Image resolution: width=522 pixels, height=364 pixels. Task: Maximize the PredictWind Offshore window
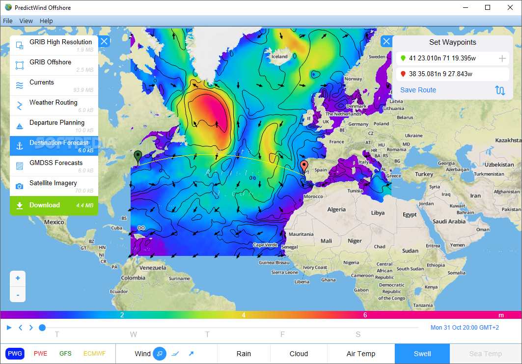click(487, 7)
